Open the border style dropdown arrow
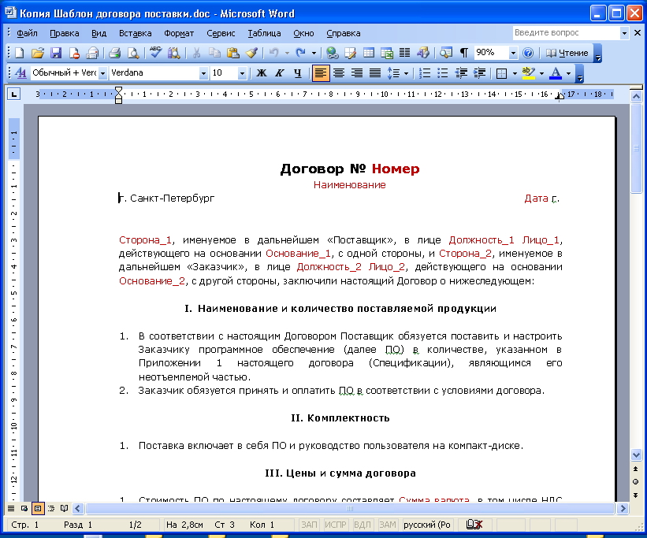Screen dimensions: 647x538 (x=515, y=73)
